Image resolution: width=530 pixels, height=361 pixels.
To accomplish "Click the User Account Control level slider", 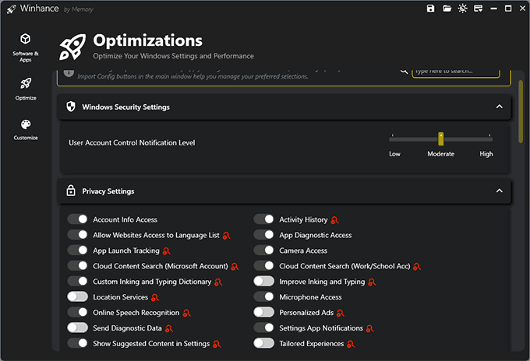I will coord(440,138).
